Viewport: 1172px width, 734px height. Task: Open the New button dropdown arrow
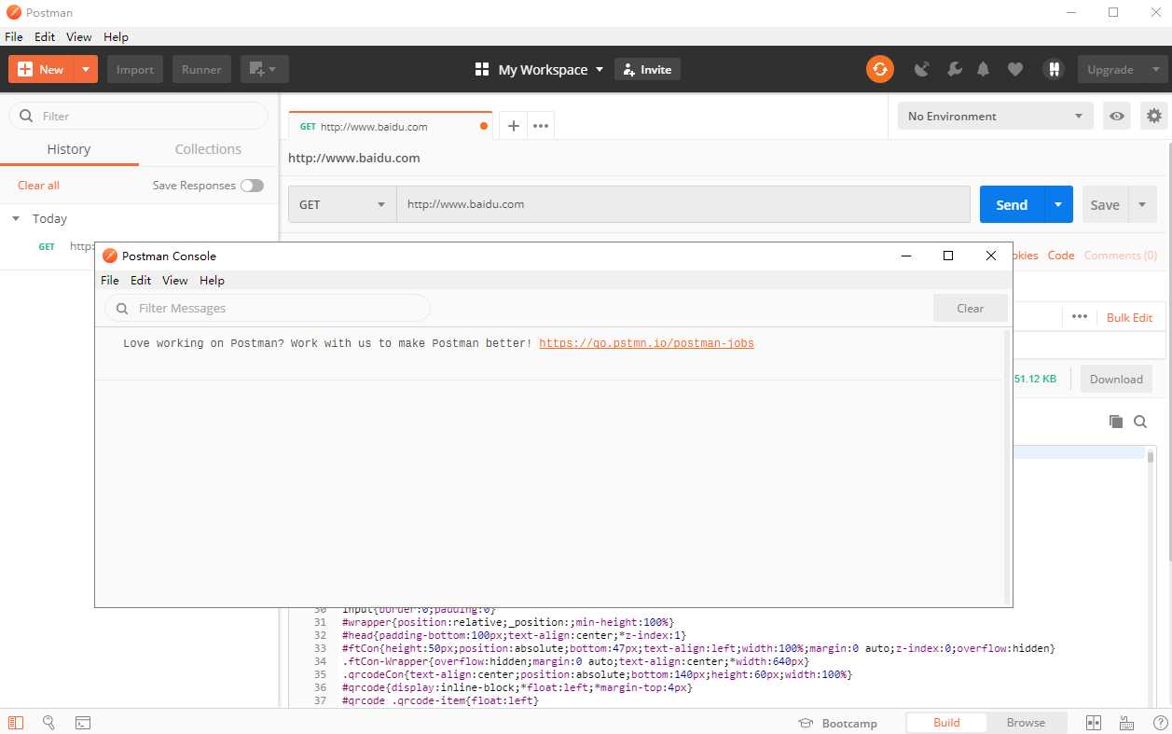[x=86, y=69]
